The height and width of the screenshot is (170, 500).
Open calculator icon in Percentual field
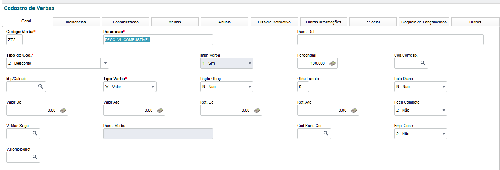coord(332,63)
